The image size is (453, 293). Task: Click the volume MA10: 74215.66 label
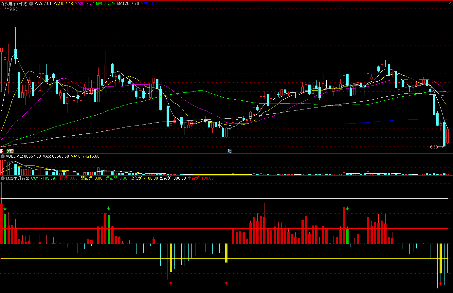tap(85, 156)
